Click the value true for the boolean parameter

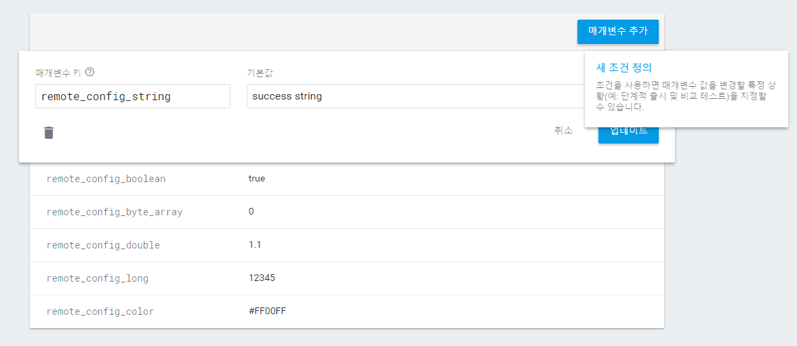point(257,179)
